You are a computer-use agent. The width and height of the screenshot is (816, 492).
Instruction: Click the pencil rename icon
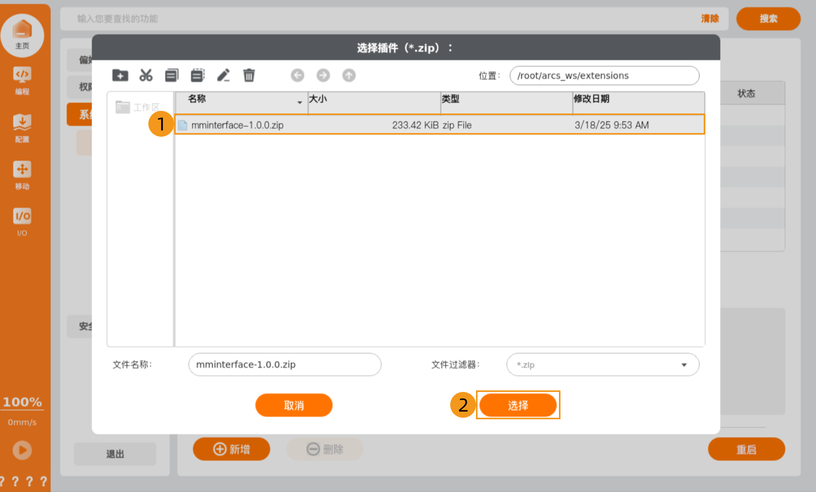tap(223, 75)
